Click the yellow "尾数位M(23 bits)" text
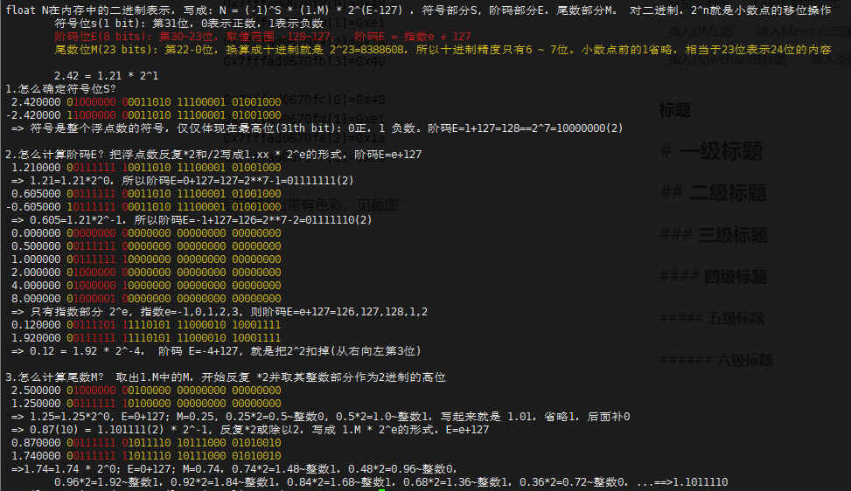The image size is (851, 491). (104, 49)
